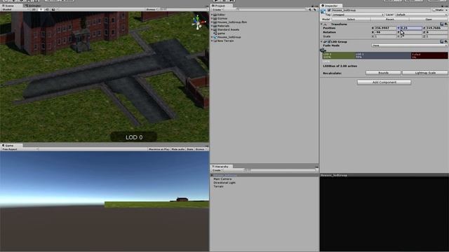
Task: Click the Rotation X field
Action: point(385,32)
